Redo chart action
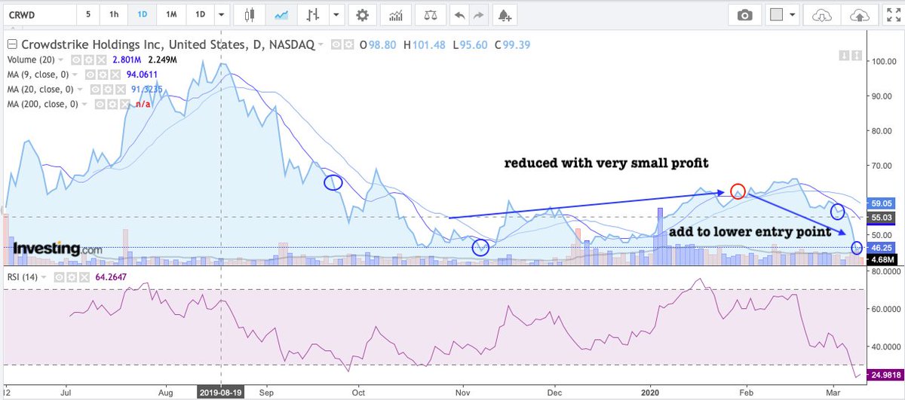 pyautogui.click(x=479, y=14)
